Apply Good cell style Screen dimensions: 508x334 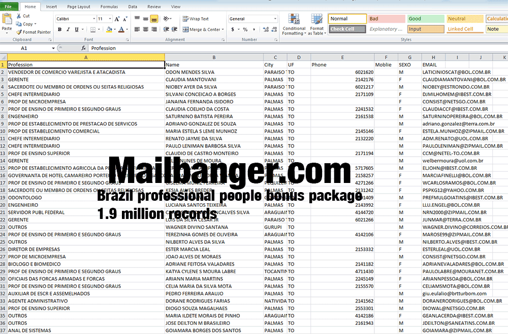425,19
